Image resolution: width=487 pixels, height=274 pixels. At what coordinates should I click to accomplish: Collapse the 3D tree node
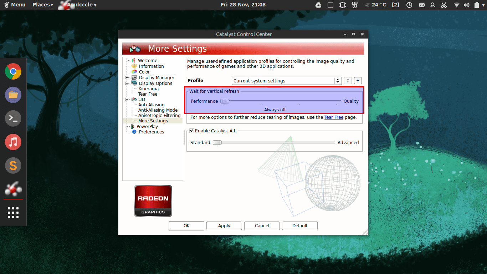coord(127,99)
